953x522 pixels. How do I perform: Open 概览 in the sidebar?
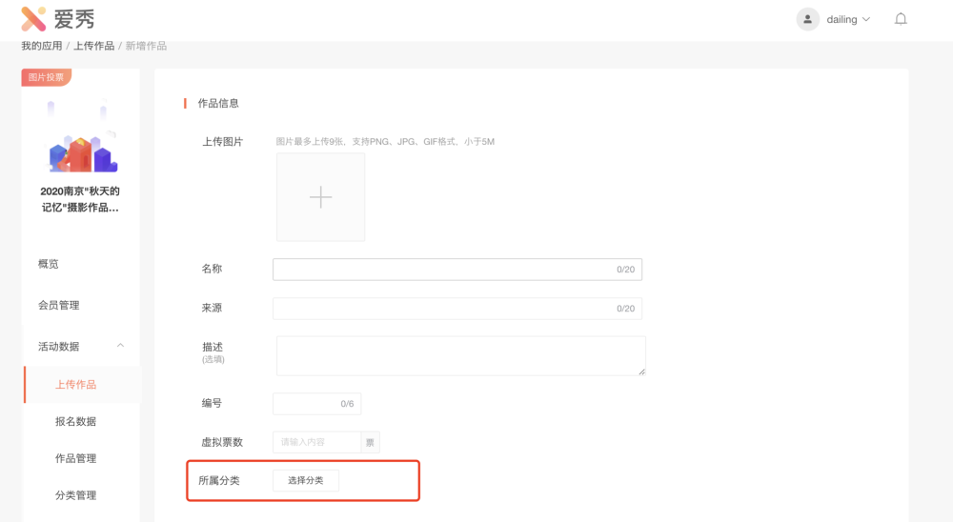tap(49, 264)
